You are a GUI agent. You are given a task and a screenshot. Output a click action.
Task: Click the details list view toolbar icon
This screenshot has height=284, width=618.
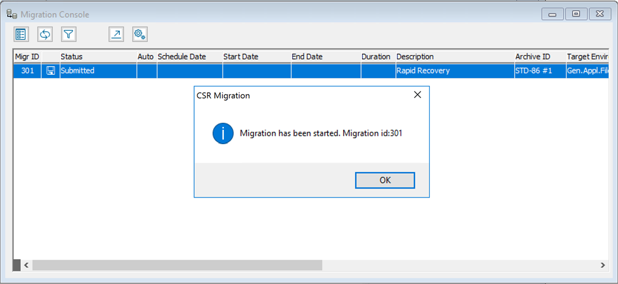click(21, 34)
